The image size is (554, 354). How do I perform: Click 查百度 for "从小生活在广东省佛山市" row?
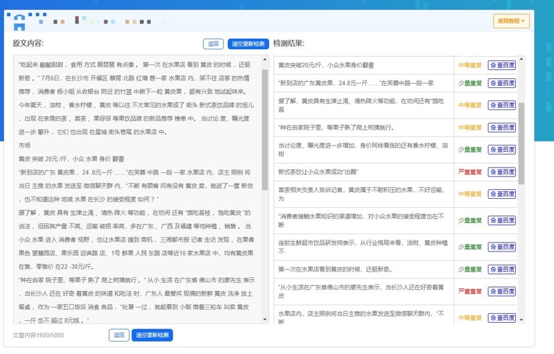(501, 291)
